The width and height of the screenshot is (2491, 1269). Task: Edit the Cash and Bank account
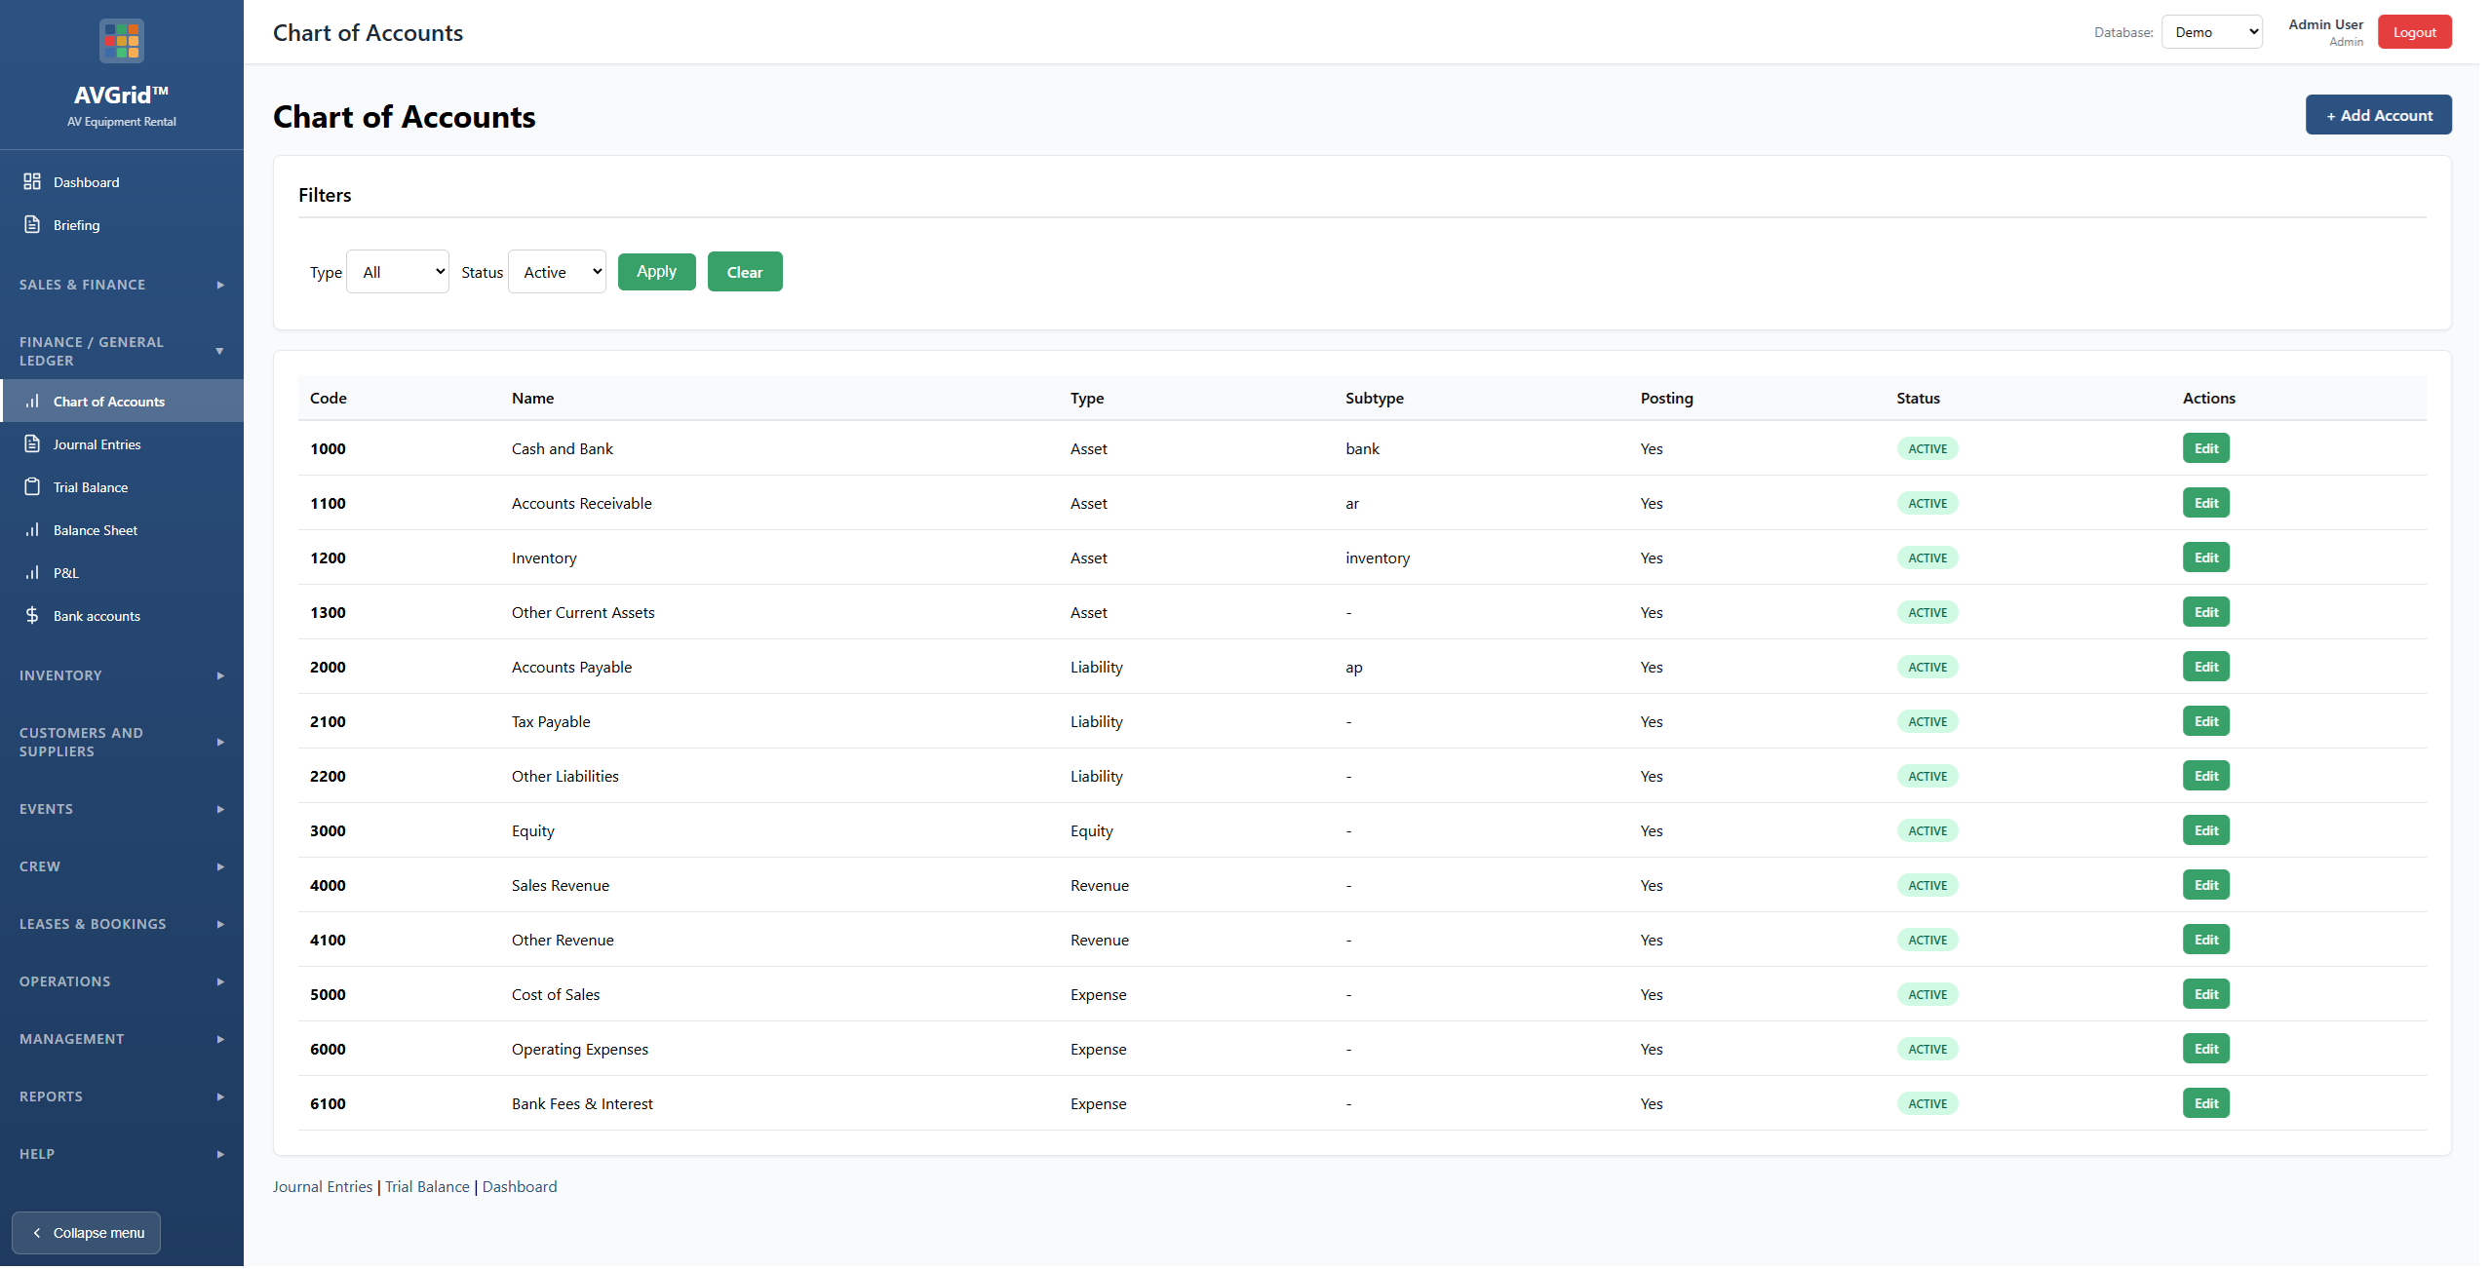click(2205, 447)
